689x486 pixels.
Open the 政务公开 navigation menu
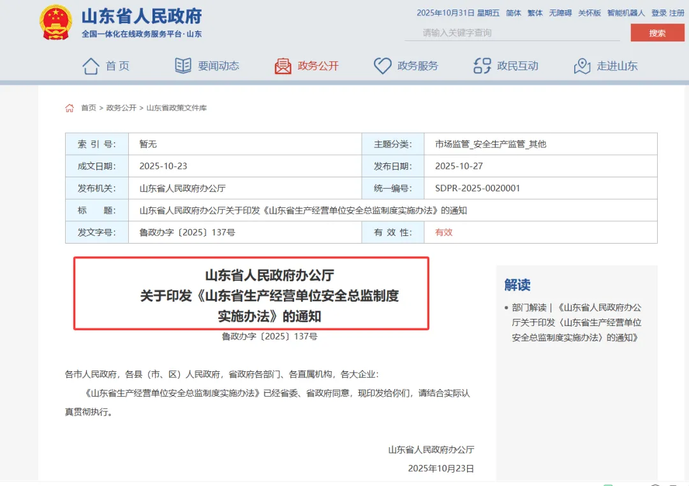pyautogui.click(x=317, y=64)
